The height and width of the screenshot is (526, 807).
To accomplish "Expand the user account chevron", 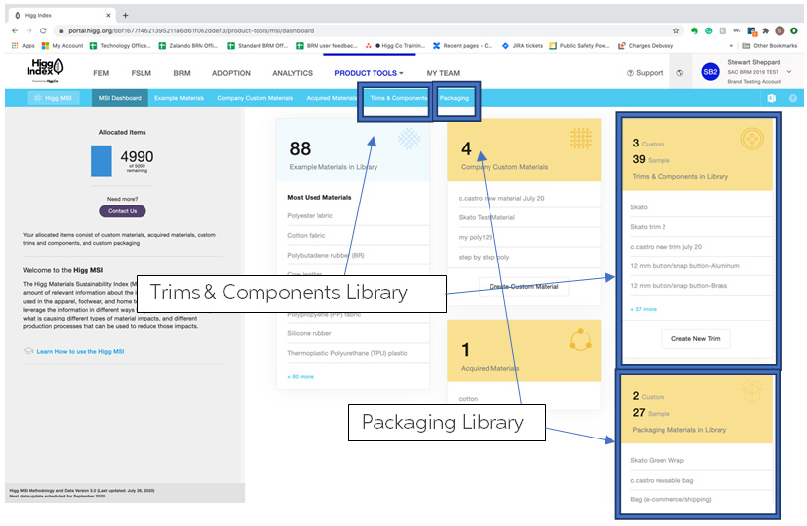I will [x=789, y=72].
